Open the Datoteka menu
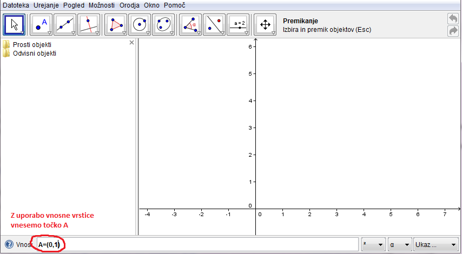The width and height of the screenshot is (462, 254). pos(16,5)
